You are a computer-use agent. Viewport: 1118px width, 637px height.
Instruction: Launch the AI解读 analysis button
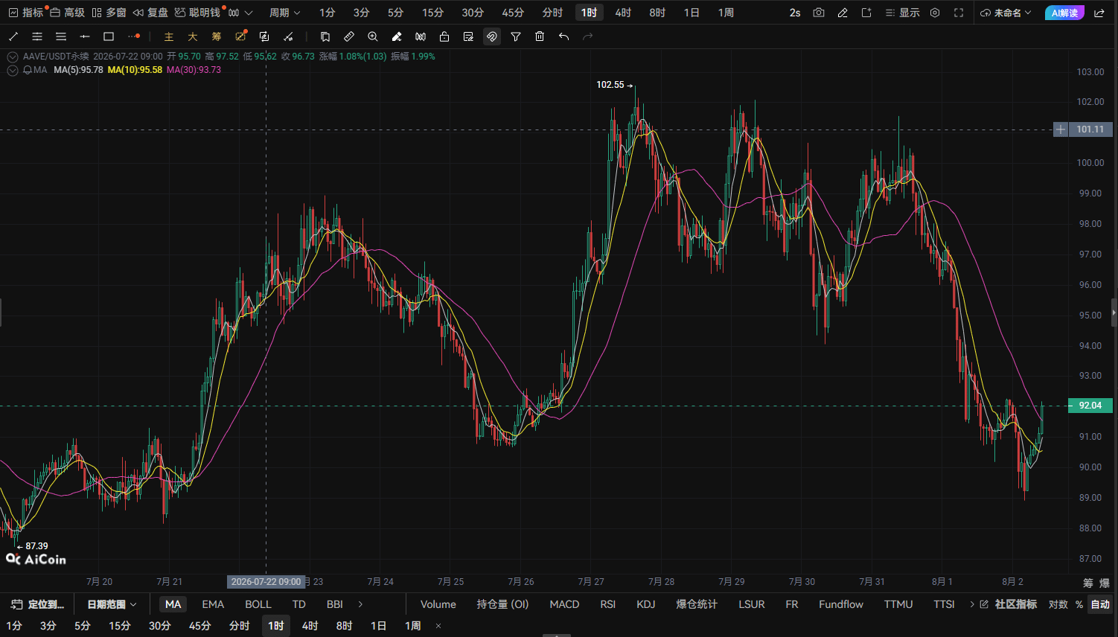tap(1064, 13)
